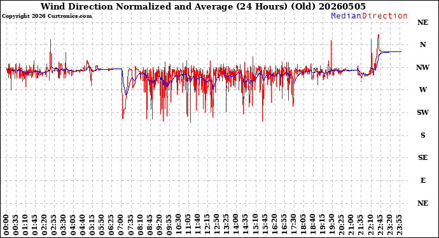
Task: Click the 12:50 time axis label
Action: click(216, 225)
